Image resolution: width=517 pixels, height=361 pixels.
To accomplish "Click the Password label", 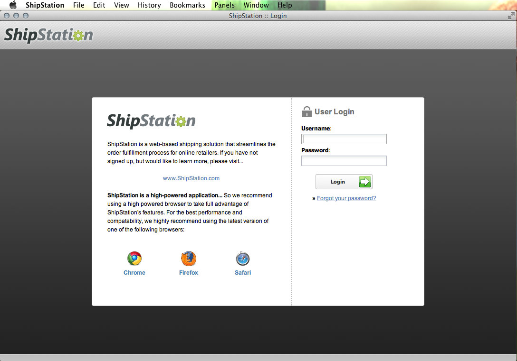I will tap(316, 150).
